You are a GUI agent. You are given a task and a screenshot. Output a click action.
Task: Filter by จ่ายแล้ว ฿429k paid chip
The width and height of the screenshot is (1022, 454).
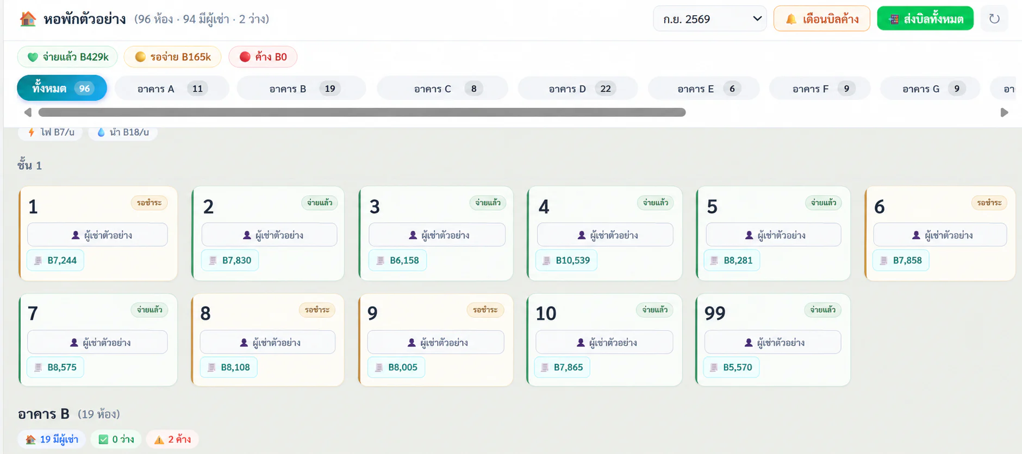[68, 57]
